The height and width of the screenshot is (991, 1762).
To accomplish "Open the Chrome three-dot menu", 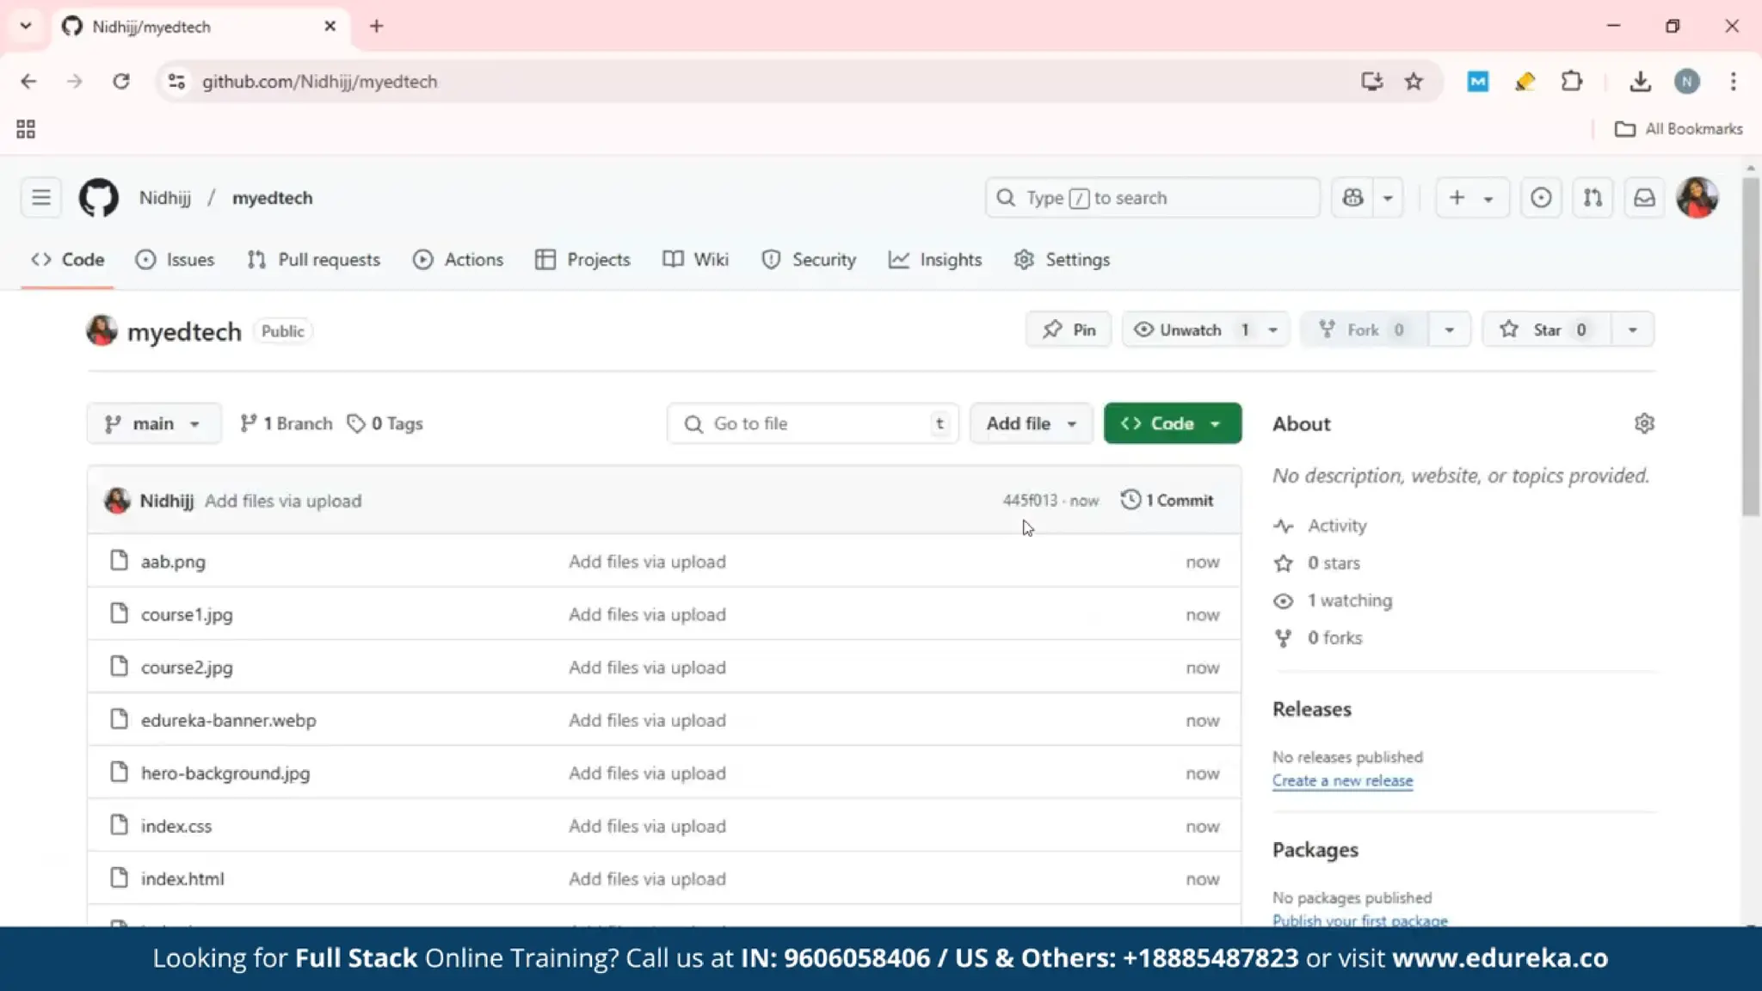I will click(x=1734, y=81).
